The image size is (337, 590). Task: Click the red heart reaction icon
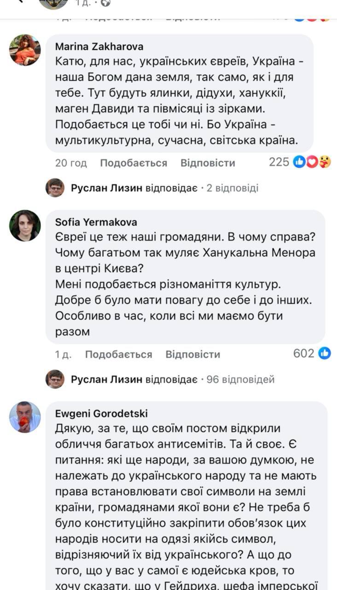tap(312, 162)
